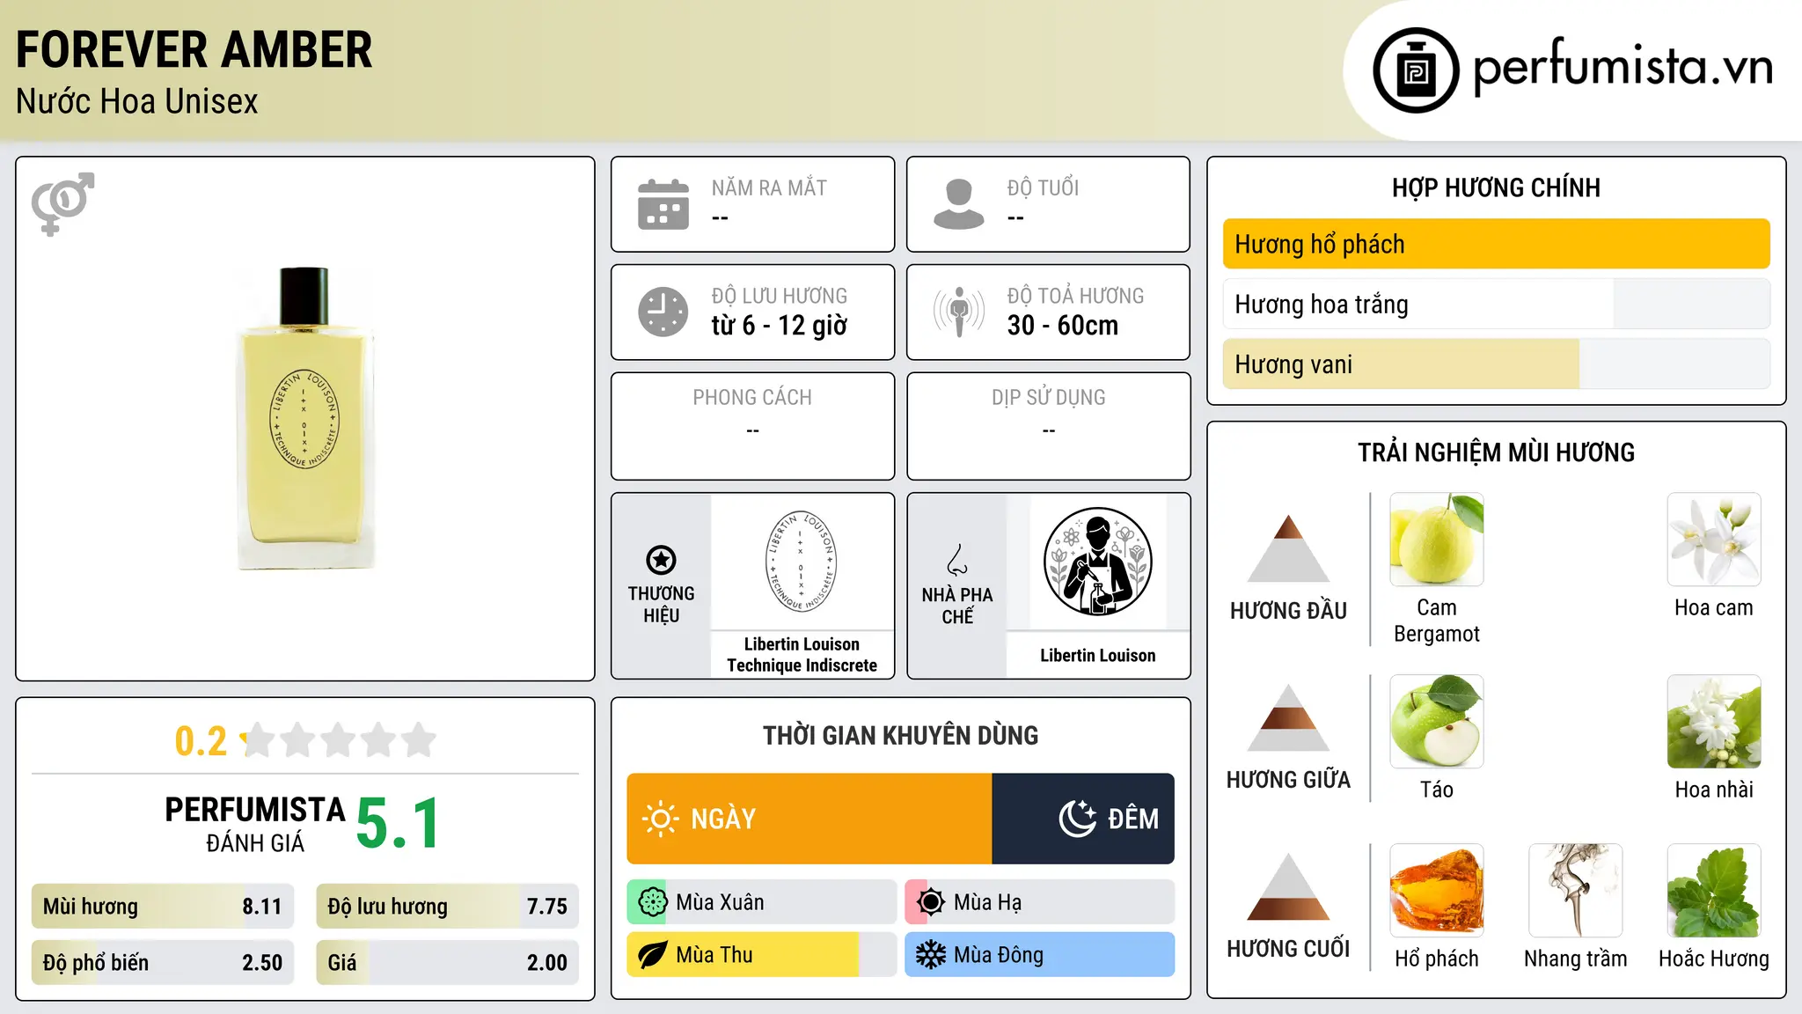Click the Forever Amber bottle photo
The height and width of the screenshot is (1014, 1802).
click(x=305, y=418)
